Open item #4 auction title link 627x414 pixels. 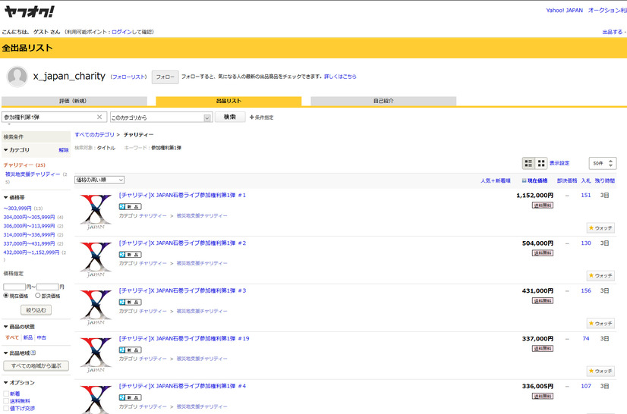tap(182, 386)
